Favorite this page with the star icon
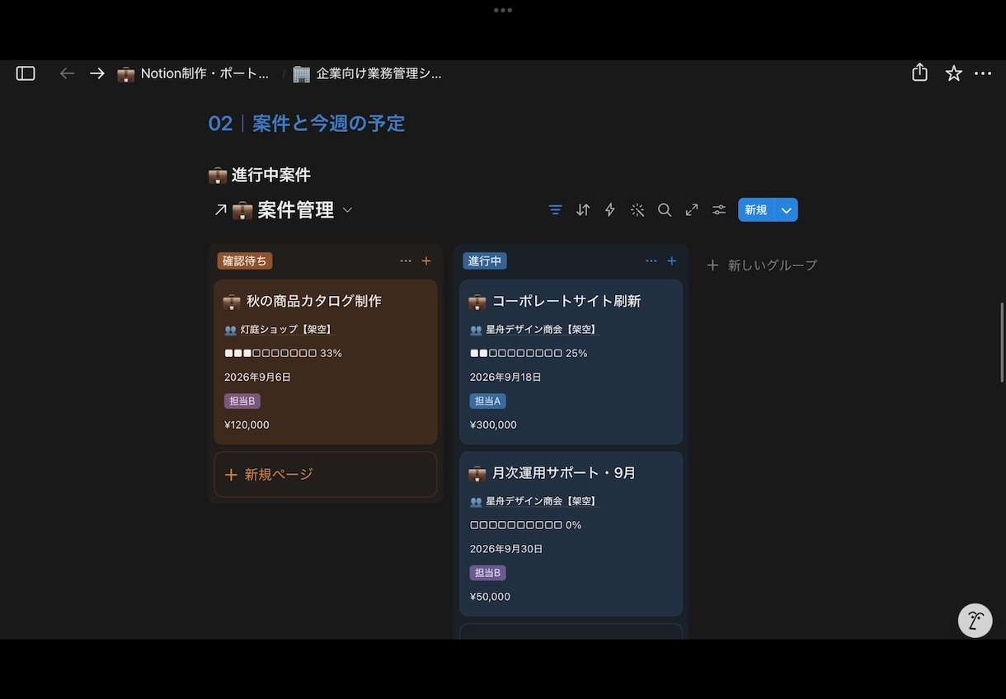 [954, 73]
